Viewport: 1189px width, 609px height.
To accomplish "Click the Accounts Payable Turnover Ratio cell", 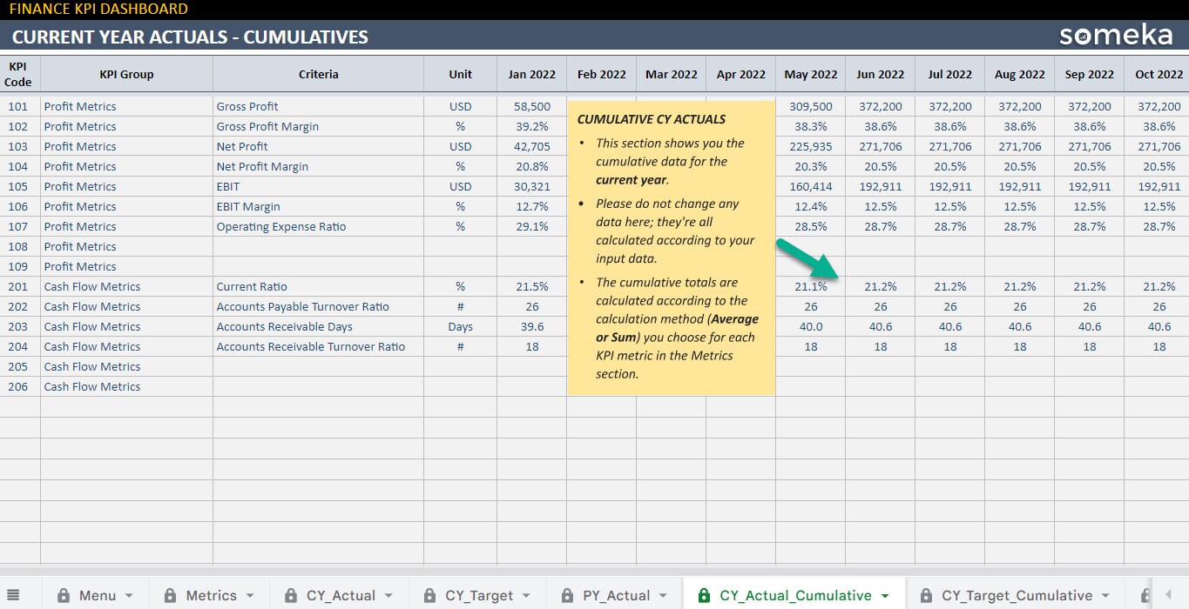I will [318, 306].
